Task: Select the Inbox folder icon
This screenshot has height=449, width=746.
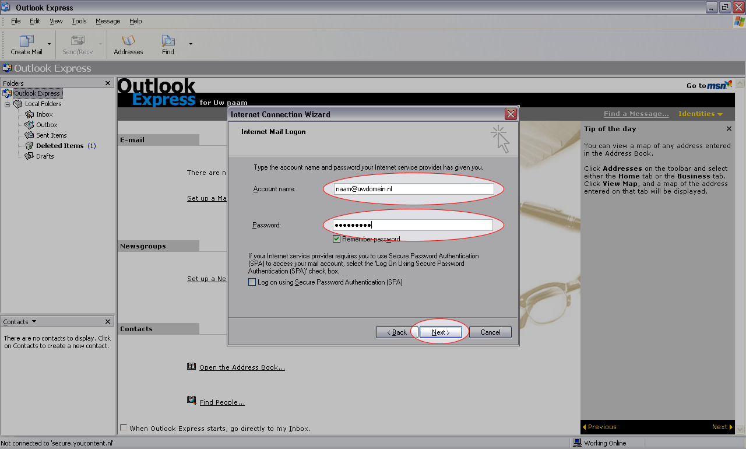Action: [x=30, y=114]
